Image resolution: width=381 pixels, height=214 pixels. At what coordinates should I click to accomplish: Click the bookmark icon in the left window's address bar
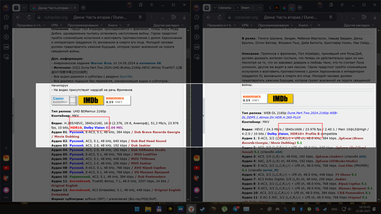140,17
